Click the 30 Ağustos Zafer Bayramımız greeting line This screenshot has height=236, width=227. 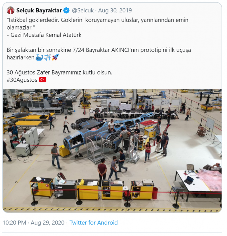point(59,72)
